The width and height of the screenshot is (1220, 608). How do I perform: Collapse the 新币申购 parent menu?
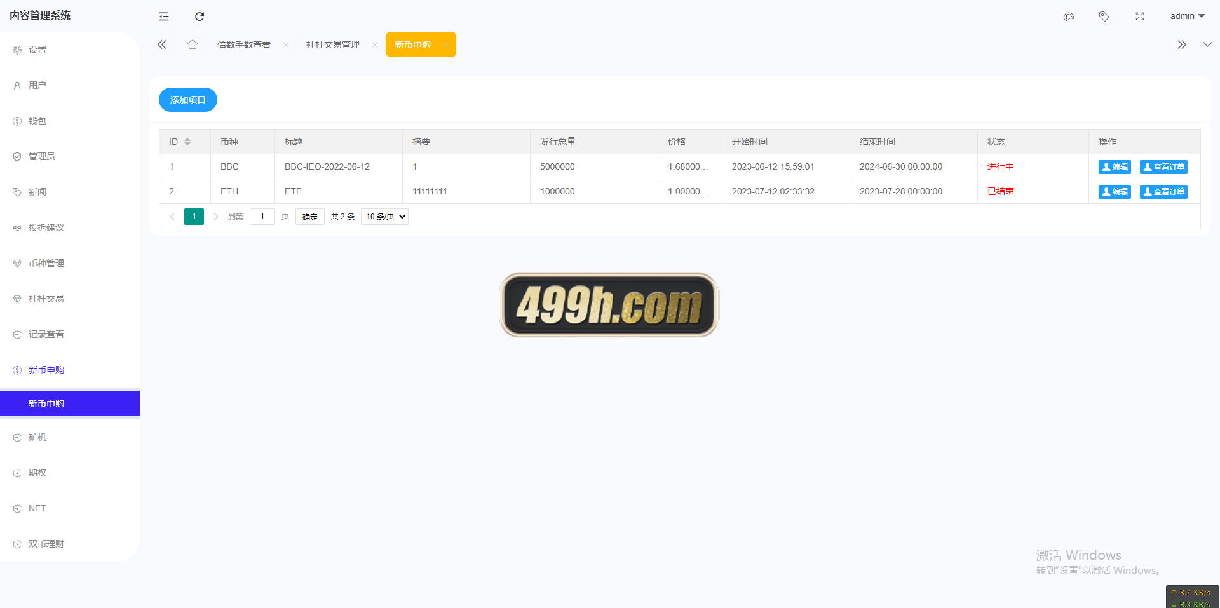(x=70, y=370)
